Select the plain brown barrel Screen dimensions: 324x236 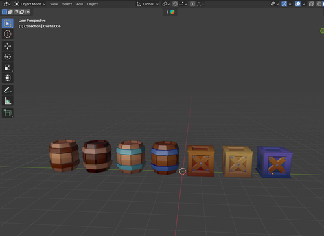point(64,155)
